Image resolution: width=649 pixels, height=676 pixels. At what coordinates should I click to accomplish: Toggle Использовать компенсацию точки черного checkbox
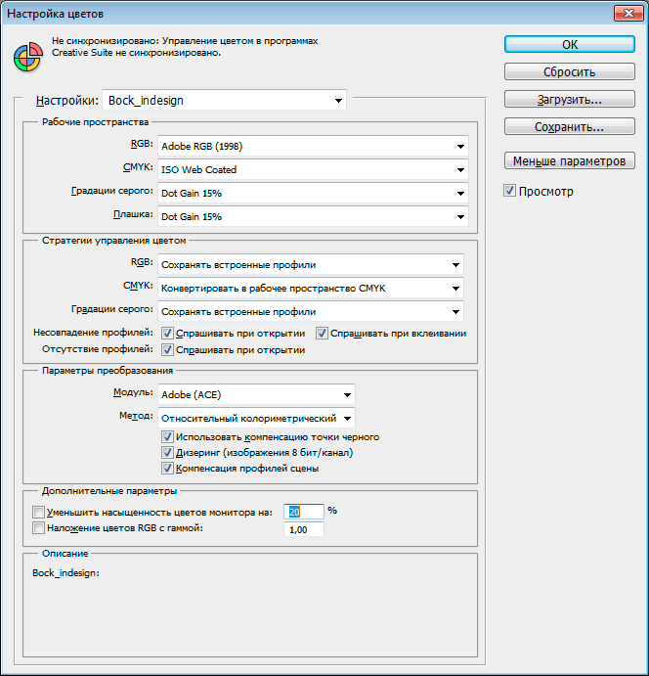click(x=167, y=436)
